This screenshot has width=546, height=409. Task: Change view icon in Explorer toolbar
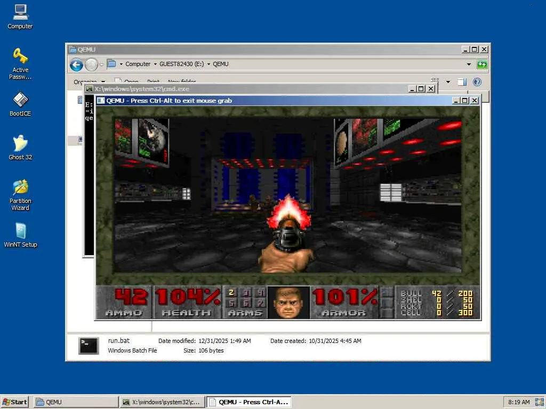point(435,81)
